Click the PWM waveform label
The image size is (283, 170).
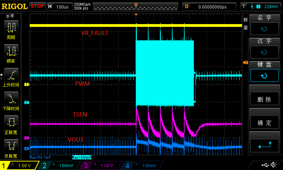point(82,84)
